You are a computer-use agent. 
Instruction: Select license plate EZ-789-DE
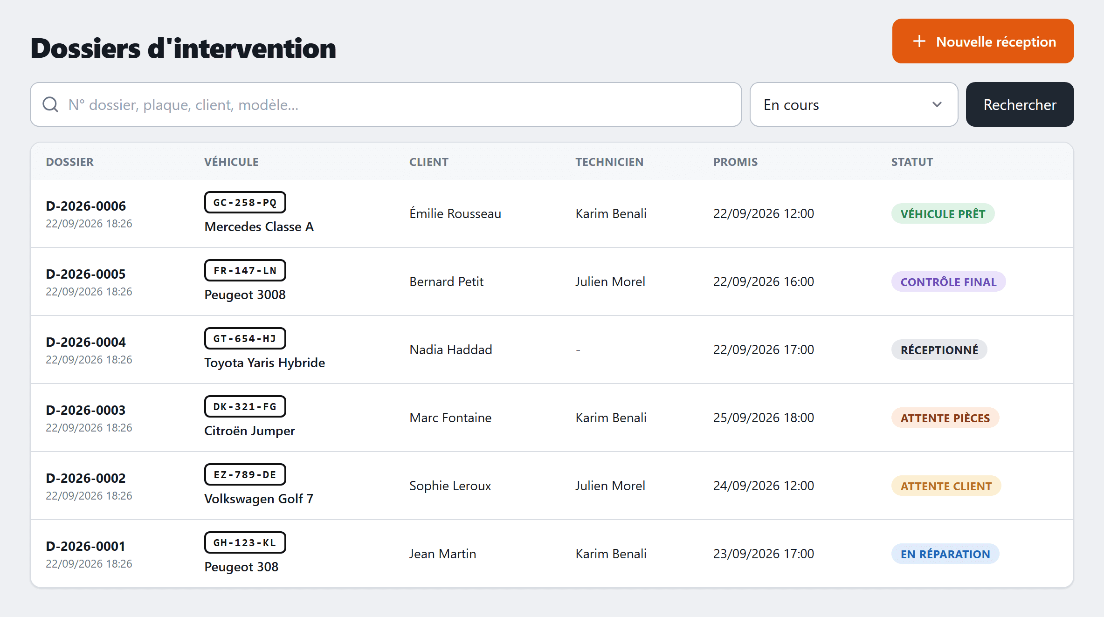click(245, 474)
